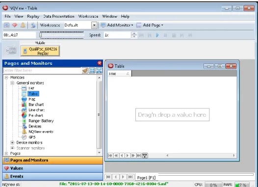Image resolution: width=258 pixels, height=187 pixels.
Task: Open the View menu
Action: (x=19, y=16)
